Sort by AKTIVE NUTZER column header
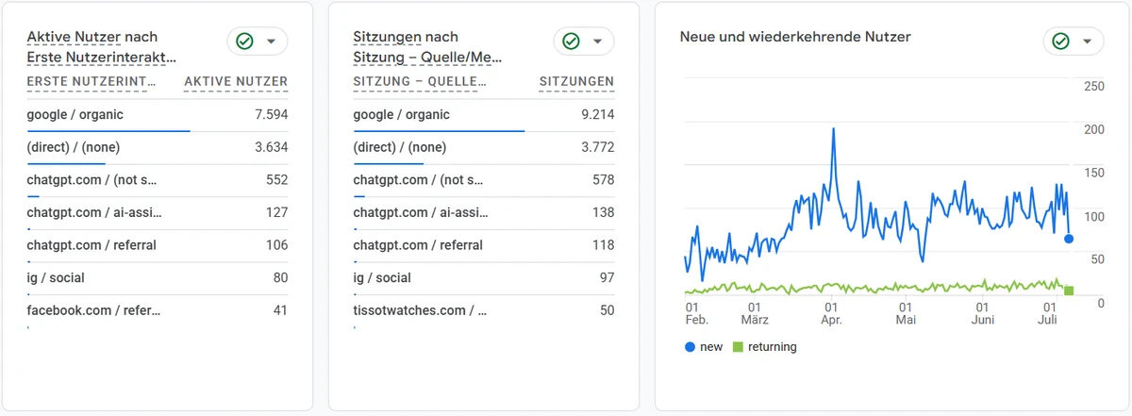Image resolution: width=1132 pixels, height=416 pixels. coord(236,82)
